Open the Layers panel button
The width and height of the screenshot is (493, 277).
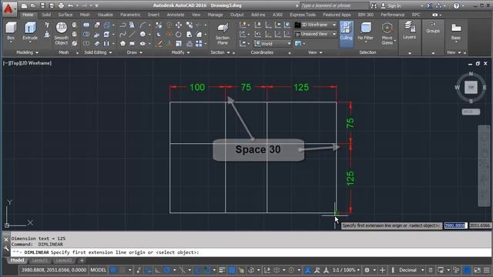[x=409, y=30]
